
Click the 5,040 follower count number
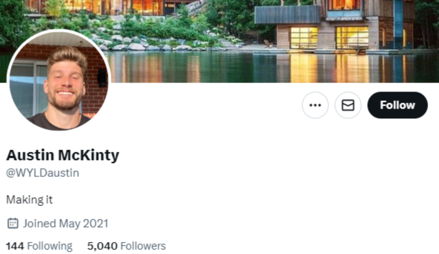click(102, 246)
